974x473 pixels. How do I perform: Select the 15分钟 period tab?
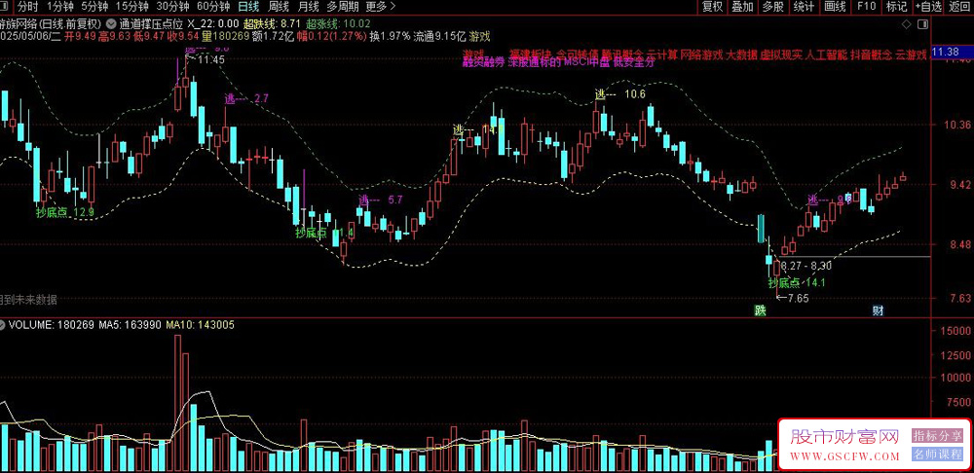(132, 7)
